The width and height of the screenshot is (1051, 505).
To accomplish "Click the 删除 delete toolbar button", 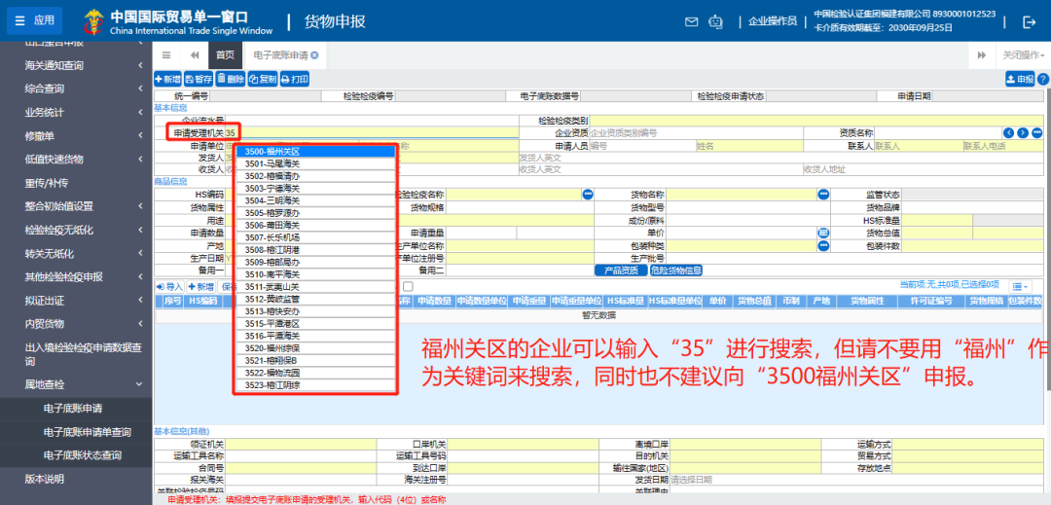I will tap(231, 79).
